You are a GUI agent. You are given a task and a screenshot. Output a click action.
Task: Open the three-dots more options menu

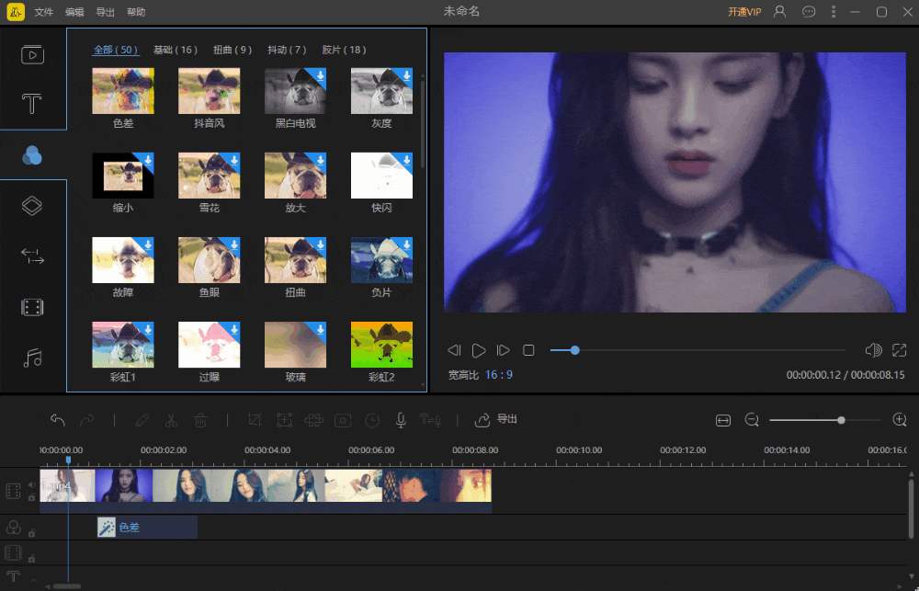[834, 12]
